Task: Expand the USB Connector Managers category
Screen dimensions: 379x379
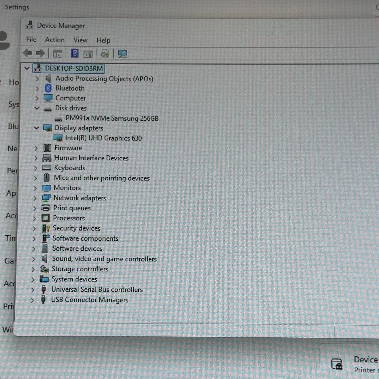Action: [32, 300]
